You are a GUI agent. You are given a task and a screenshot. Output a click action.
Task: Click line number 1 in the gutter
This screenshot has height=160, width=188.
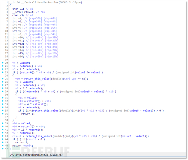[x=7, y=2]
